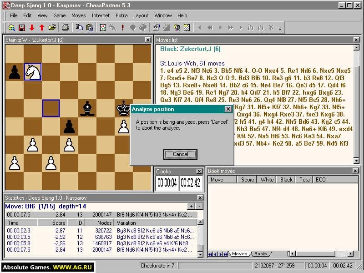
Task: Close the chessboard panel
Action: (x=148, y=40)
